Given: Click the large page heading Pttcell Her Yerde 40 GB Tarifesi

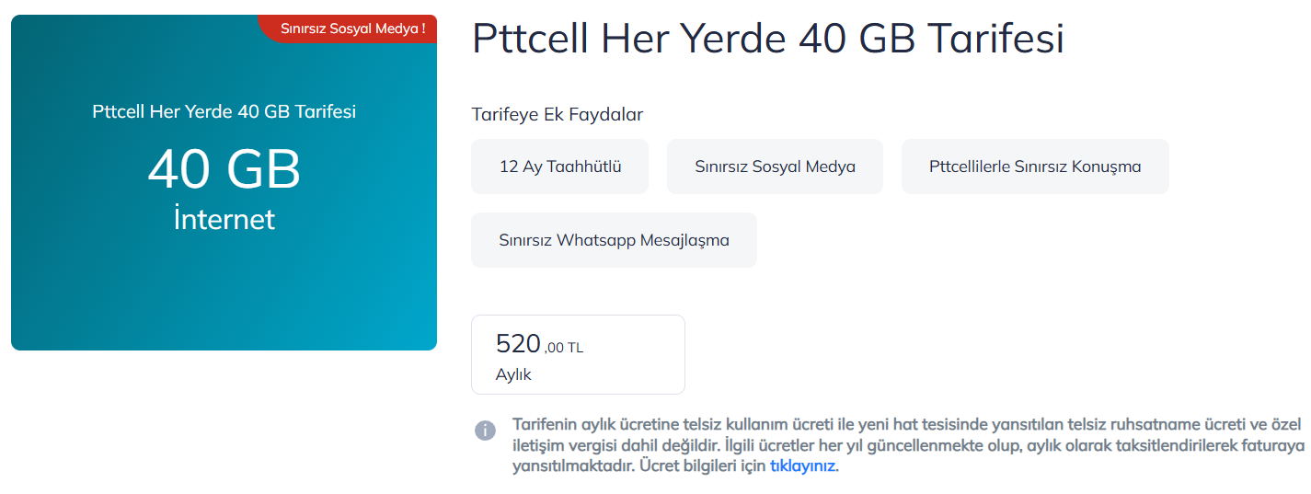Looking at the screenshot, I should coord(767,40).
